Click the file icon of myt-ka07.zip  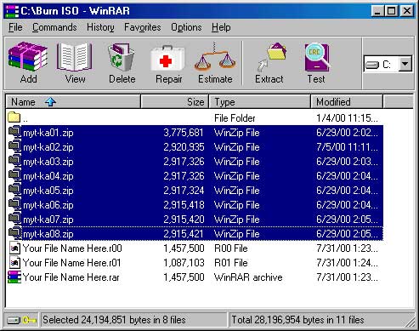[14, 219]
